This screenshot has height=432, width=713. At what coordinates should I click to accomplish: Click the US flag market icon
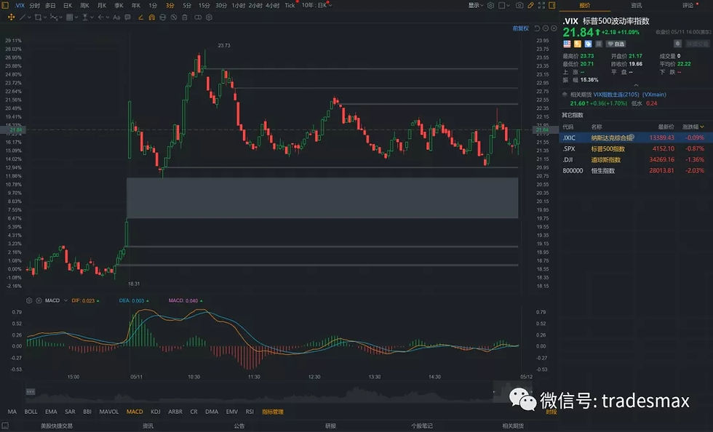pyautogui.click(x=567, y=44)
